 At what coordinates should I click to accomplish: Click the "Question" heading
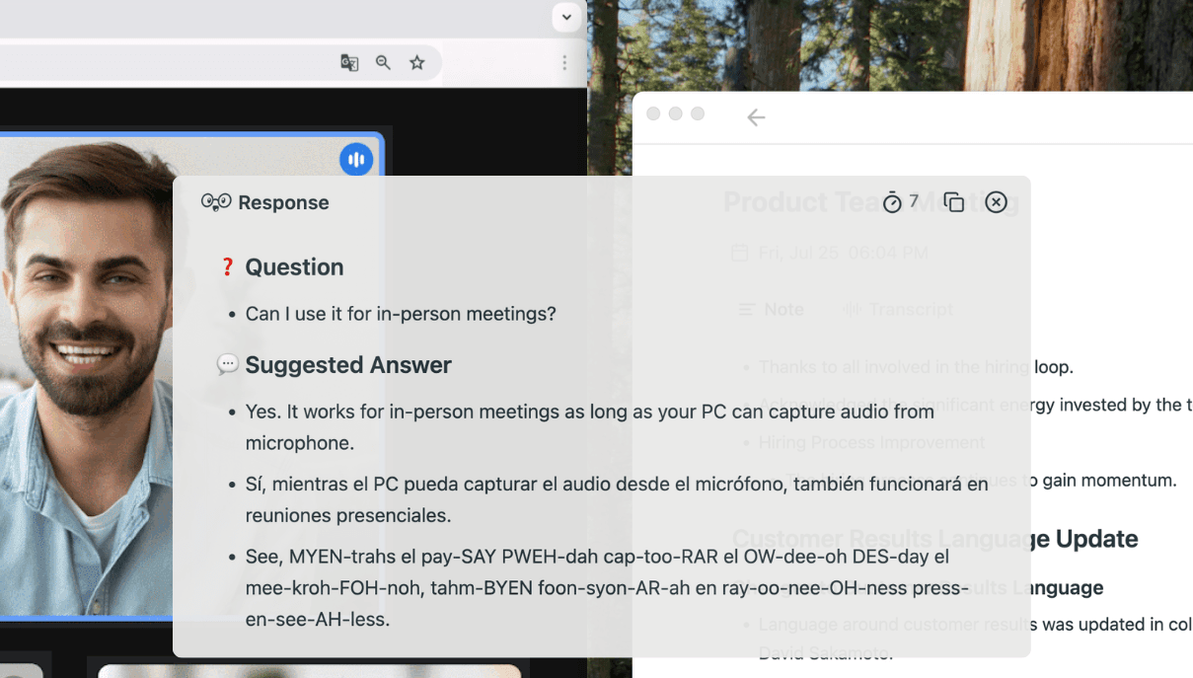pos(294,267)
